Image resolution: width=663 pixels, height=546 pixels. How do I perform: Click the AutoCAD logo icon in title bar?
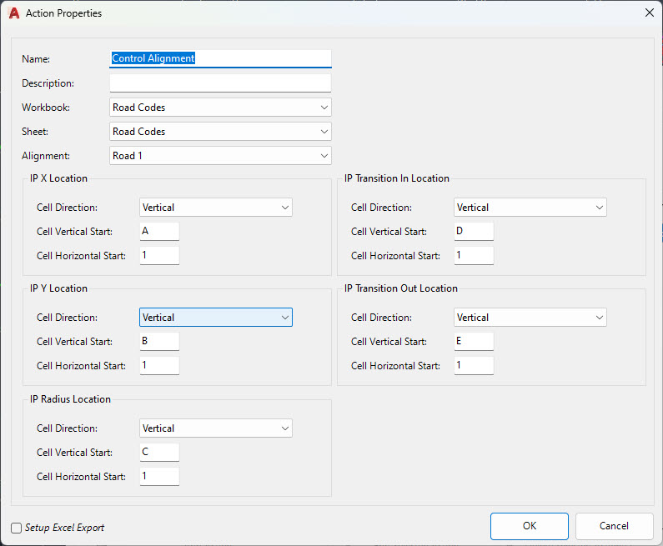pos(14,13)
